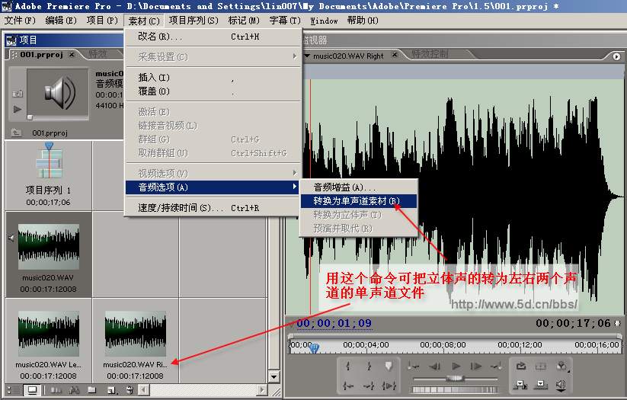627x400 pixels.
Task: Click the New Item icon
Action: point(111,389)
